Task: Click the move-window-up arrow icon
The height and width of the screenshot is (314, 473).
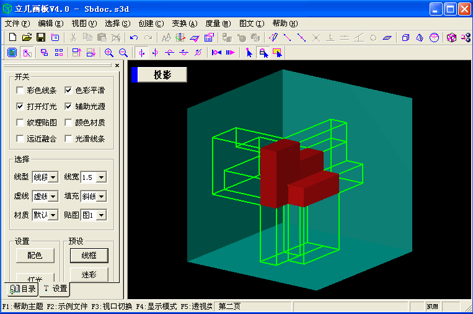Action: point(77,53)
